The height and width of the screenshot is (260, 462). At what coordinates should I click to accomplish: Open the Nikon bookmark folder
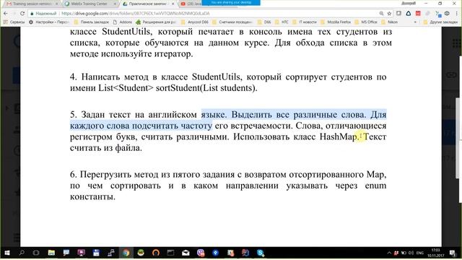click(x=390, y=22)
